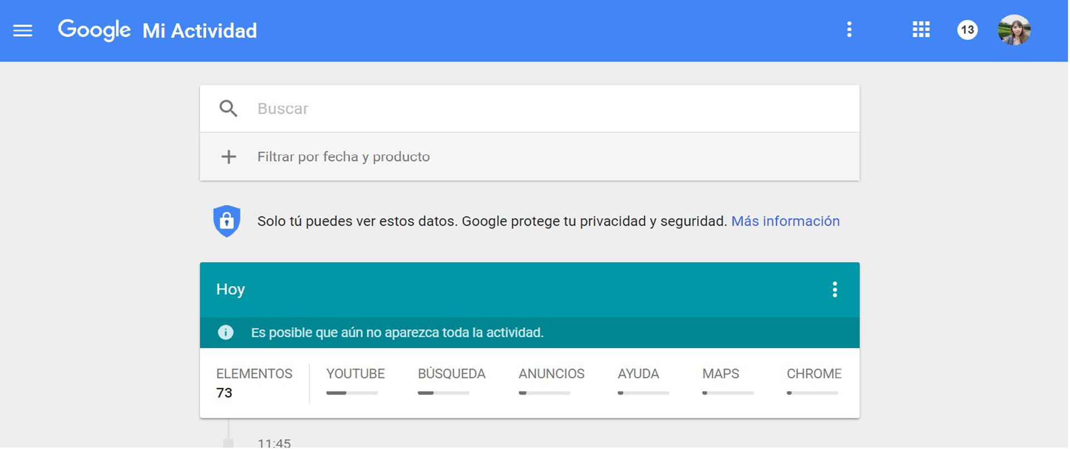Screen dimensions: 1070x449
Task: Open the hamburger main menu
Action: coord(23,31)
